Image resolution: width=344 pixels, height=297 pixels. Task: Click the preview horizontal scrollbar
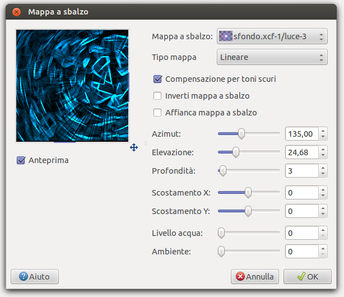[x=65, y=142]
